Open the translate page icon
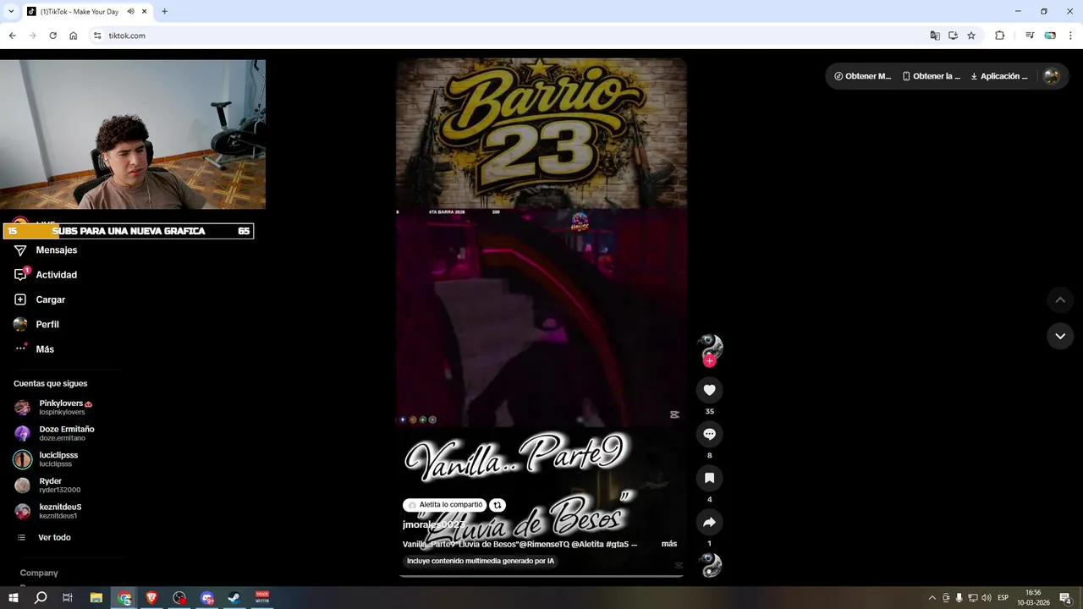The width and height of the screenshot is (1083, 609). tap(935, 36)
